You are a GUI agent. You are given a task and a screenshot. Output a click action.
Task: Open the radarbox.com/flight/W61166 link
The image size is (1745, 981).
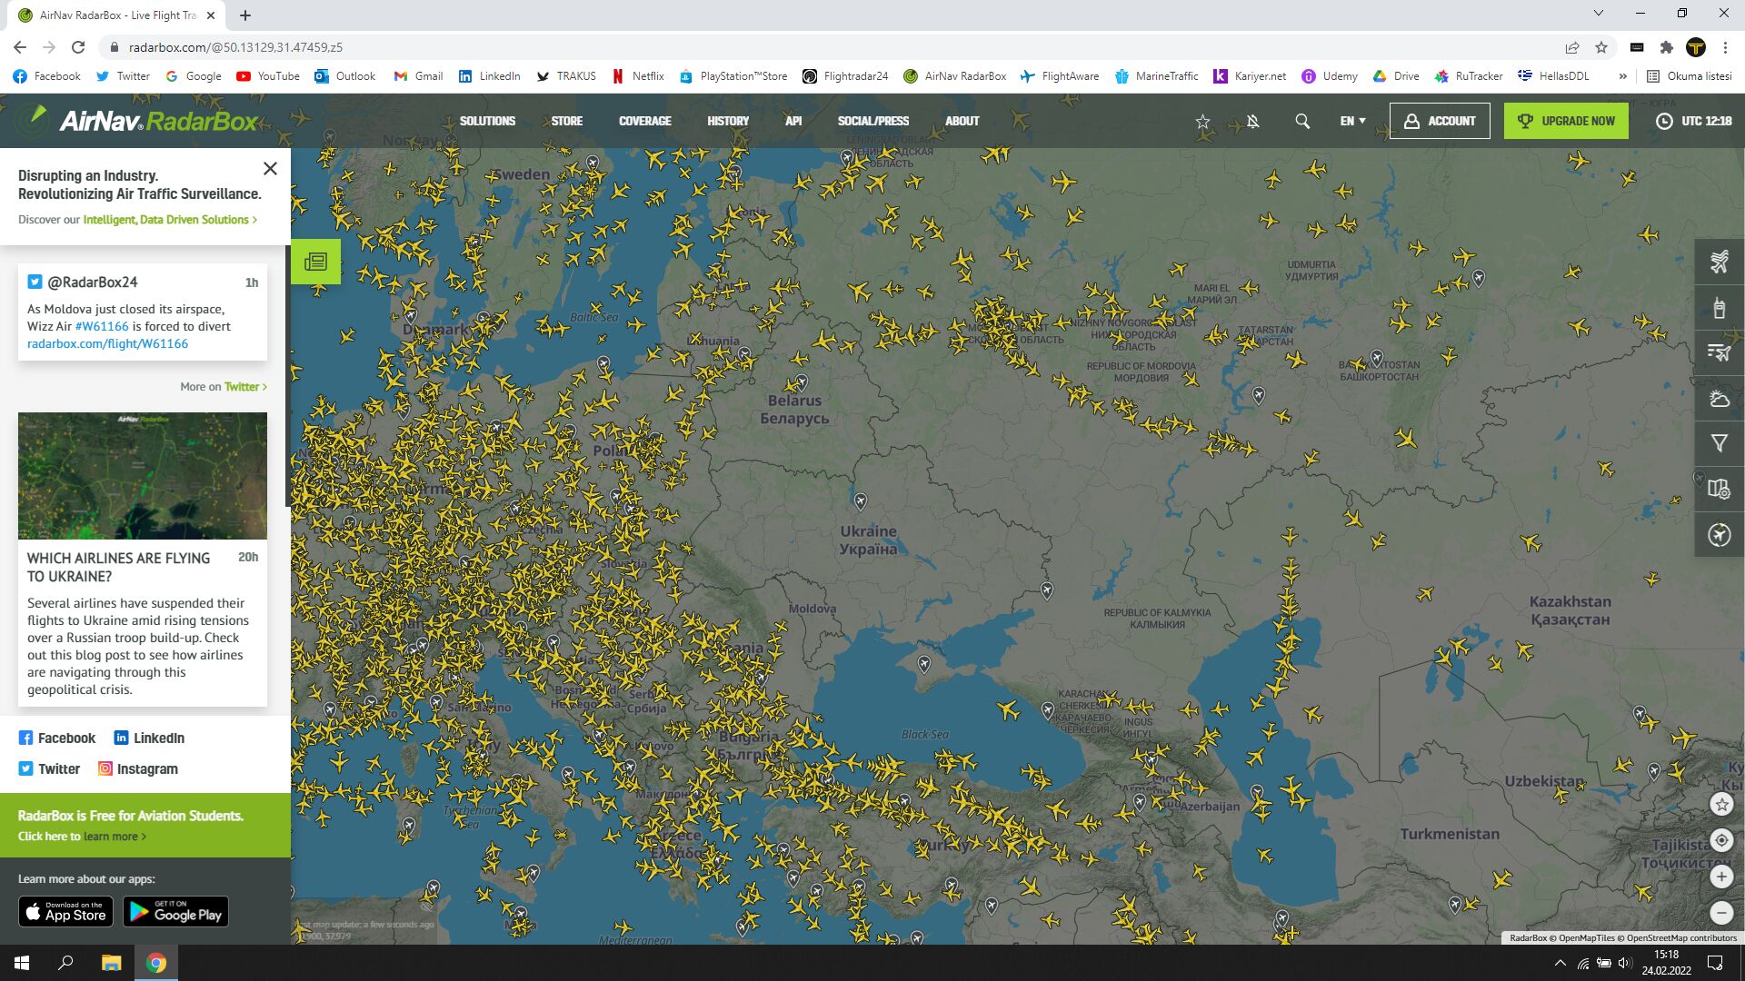(107, 343)
